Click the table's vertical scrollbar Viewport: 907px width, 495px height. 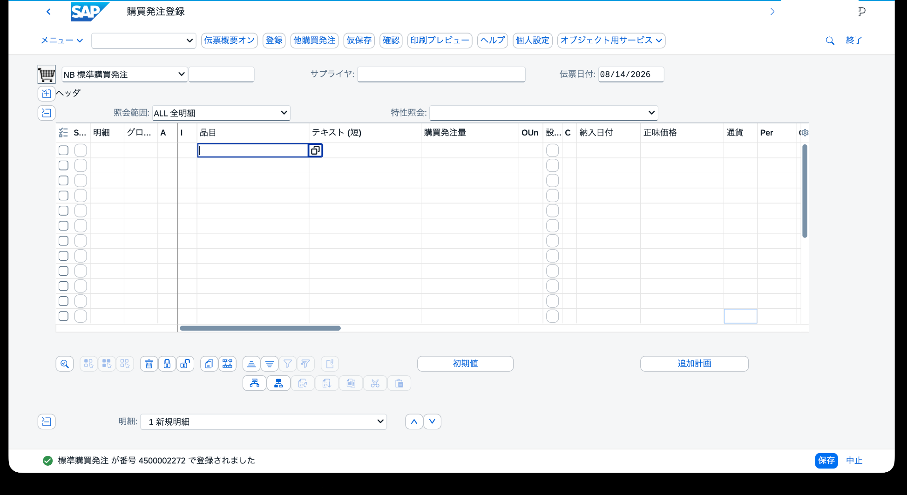tap(805, 191)
